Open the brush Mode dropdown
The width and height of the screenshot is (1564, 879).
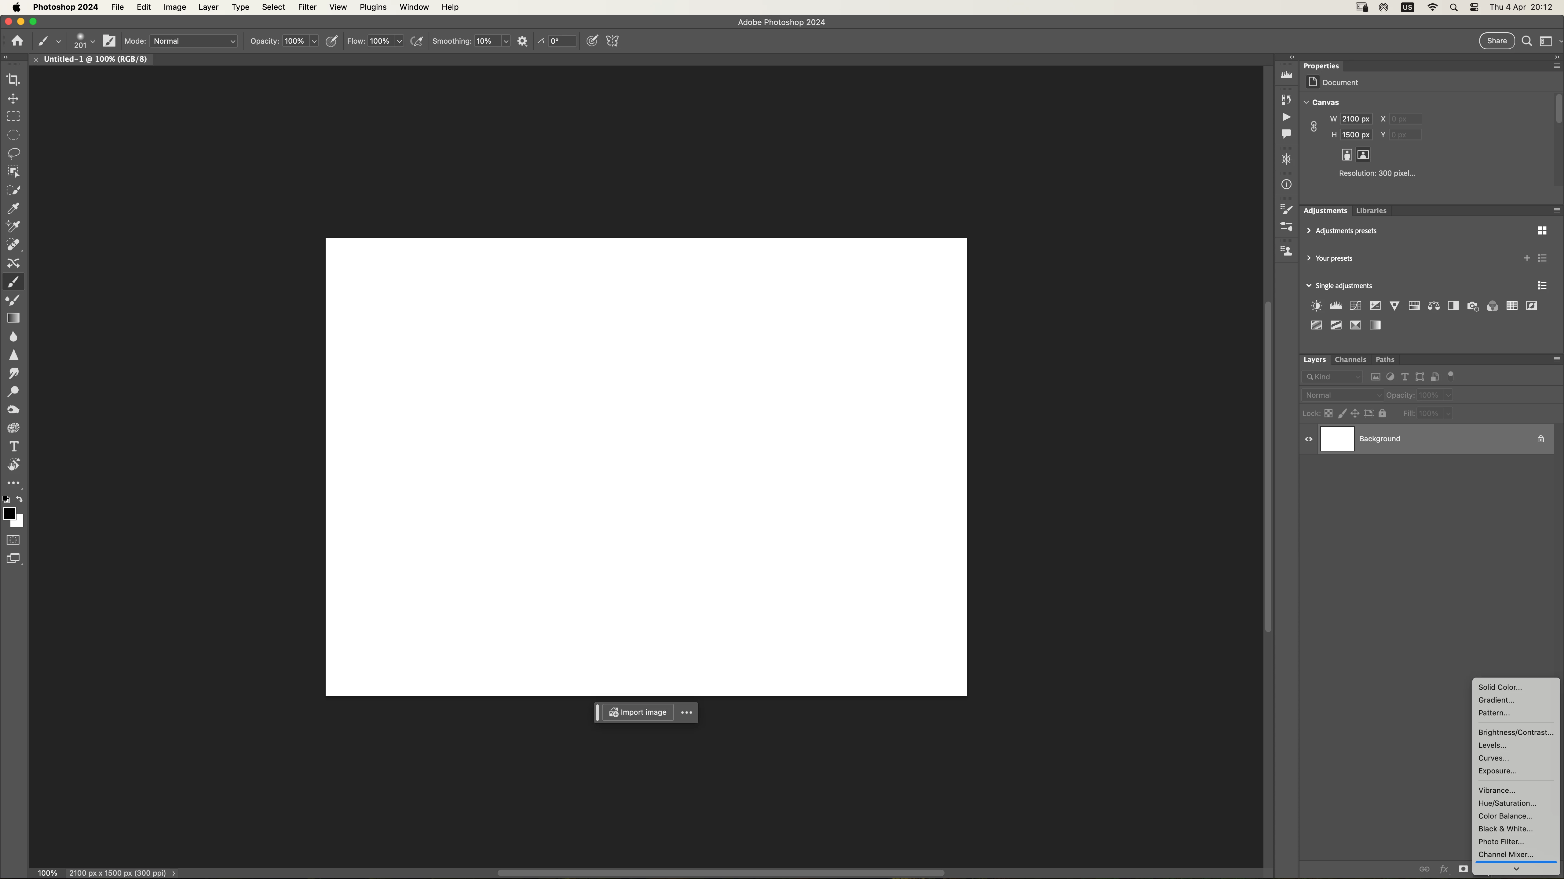(194, 41)
